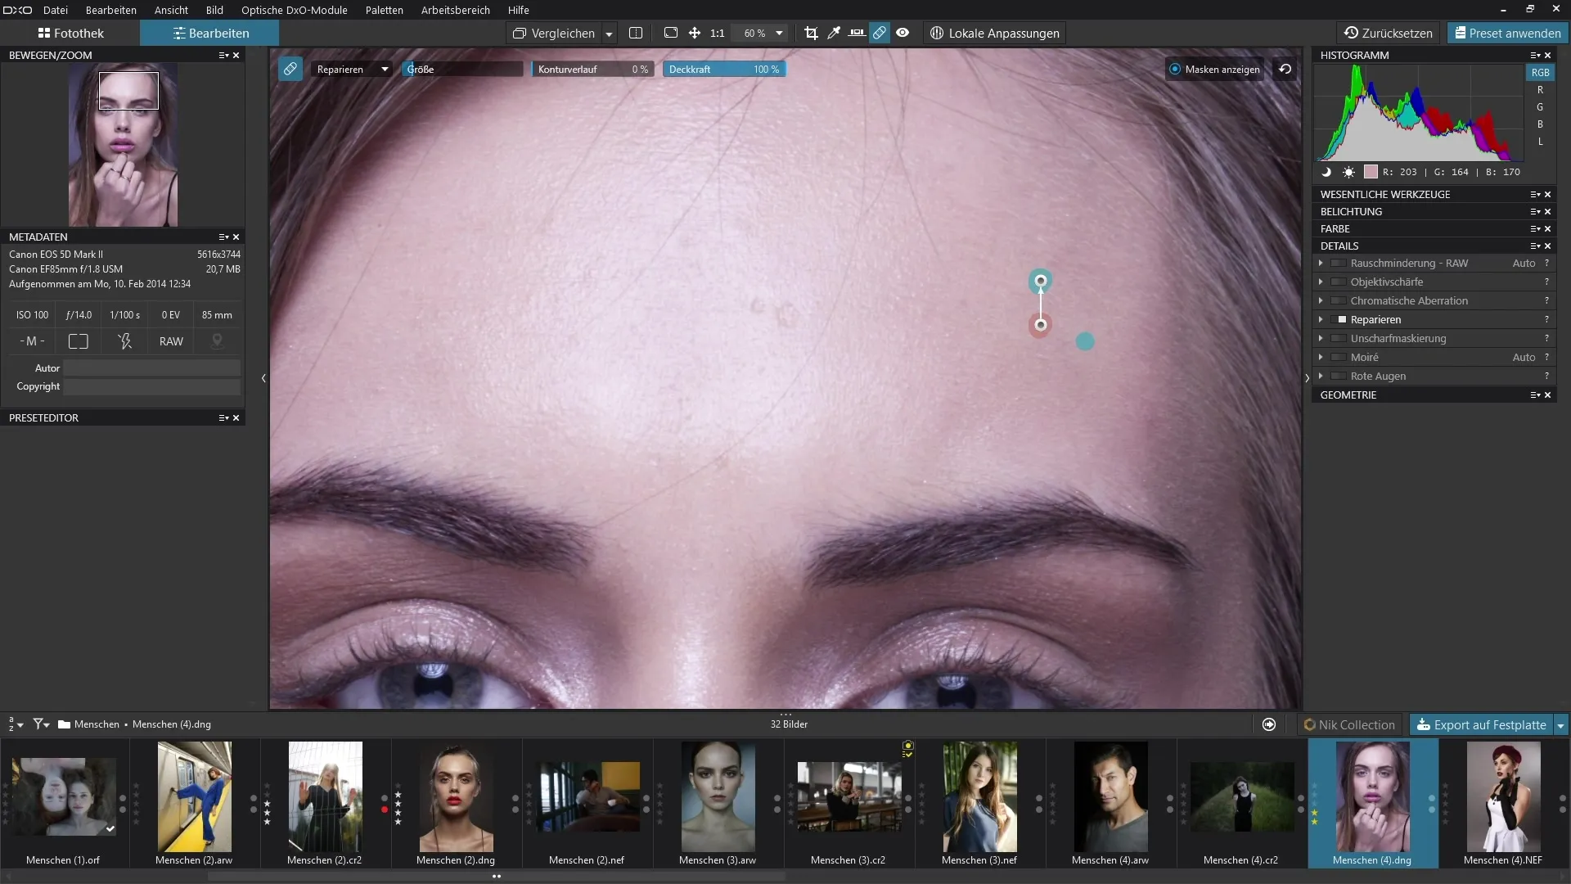The width and height of the screenshot is (1571, 884).
Task: Click Export auf Festplatte button
Action: point(1482,725)
